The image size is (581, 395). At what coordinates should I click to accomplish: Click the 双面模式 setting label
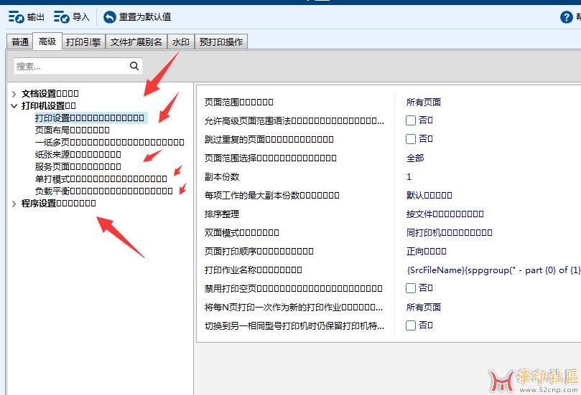tap(241, 233)
